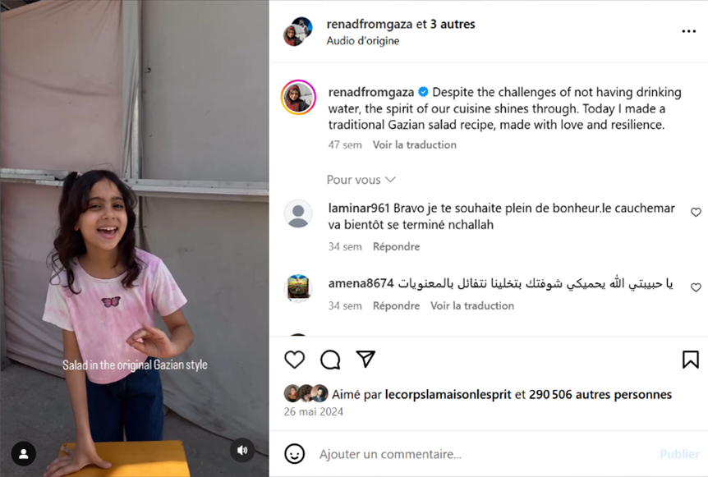The height and width of the screenshot is (477, 708).
Task: Open the emoji picker smiley icon
Action: pyautogui.click(x=294, y=454)
